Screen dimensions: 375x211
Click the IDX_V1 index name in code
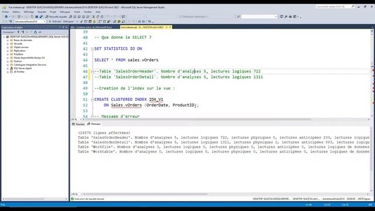156,100
